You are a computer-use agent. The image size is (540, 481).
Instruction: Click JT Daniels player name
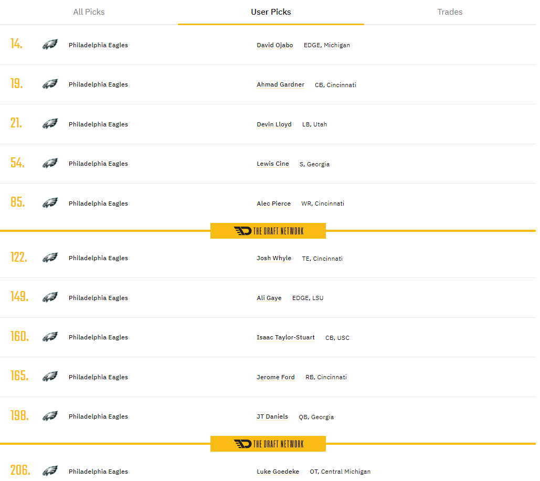pyautogui.click(x=272, y=416)
